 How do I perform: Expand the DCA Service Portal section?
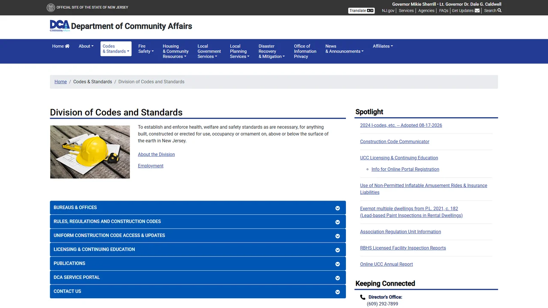coord(198,278)
